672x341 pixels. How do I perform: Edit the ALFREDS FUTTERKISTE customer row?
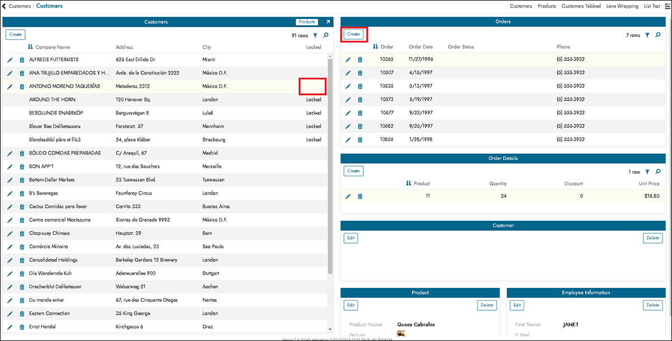(x=10, y=60)
